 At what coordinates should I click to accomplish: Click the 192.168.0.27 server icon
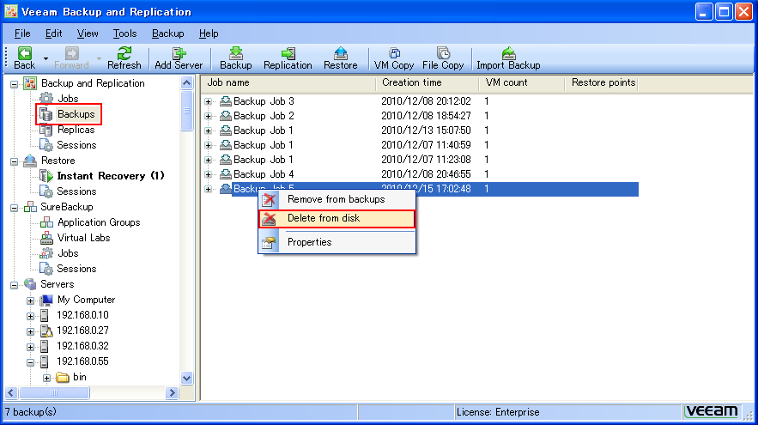point(45,331)
